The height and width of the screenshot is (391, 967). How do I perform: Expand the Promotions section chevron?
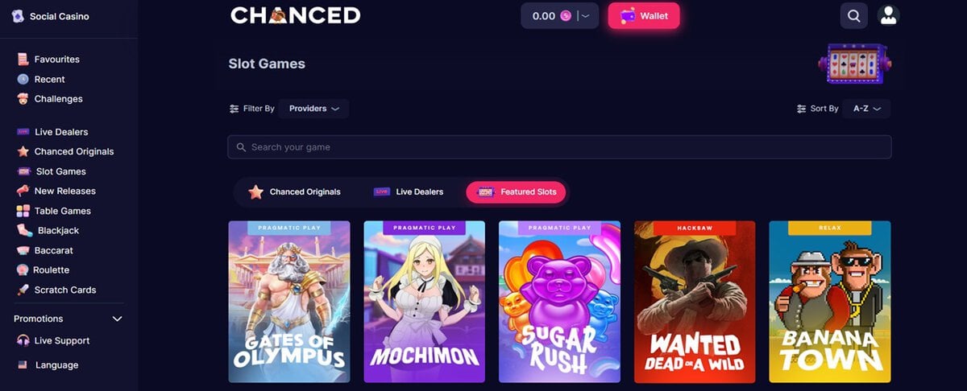pos(117,319)
